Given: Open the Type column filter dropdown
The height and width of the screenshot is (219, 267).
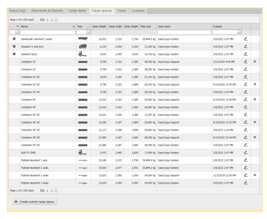Looking at the screenshot, I should [88, 32].
